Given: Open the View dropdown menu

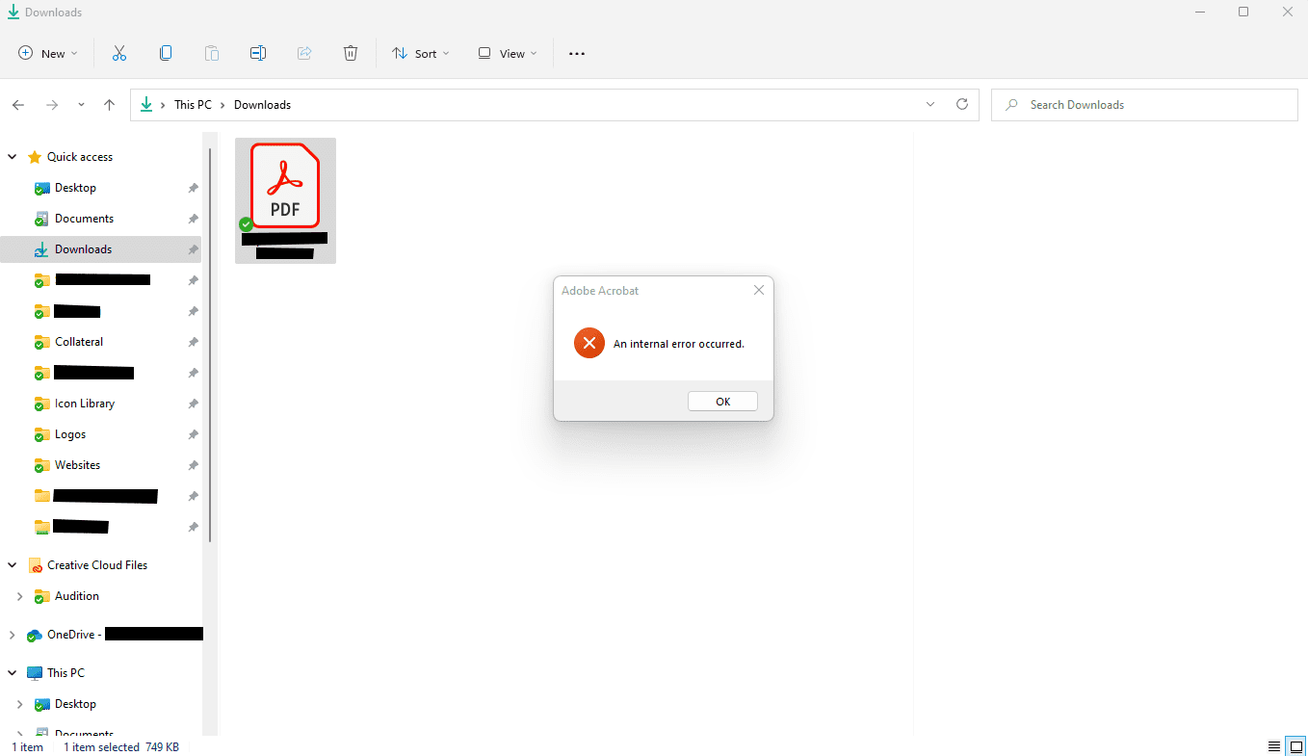Looking at the screenshot, I should [x=508, y=54].
